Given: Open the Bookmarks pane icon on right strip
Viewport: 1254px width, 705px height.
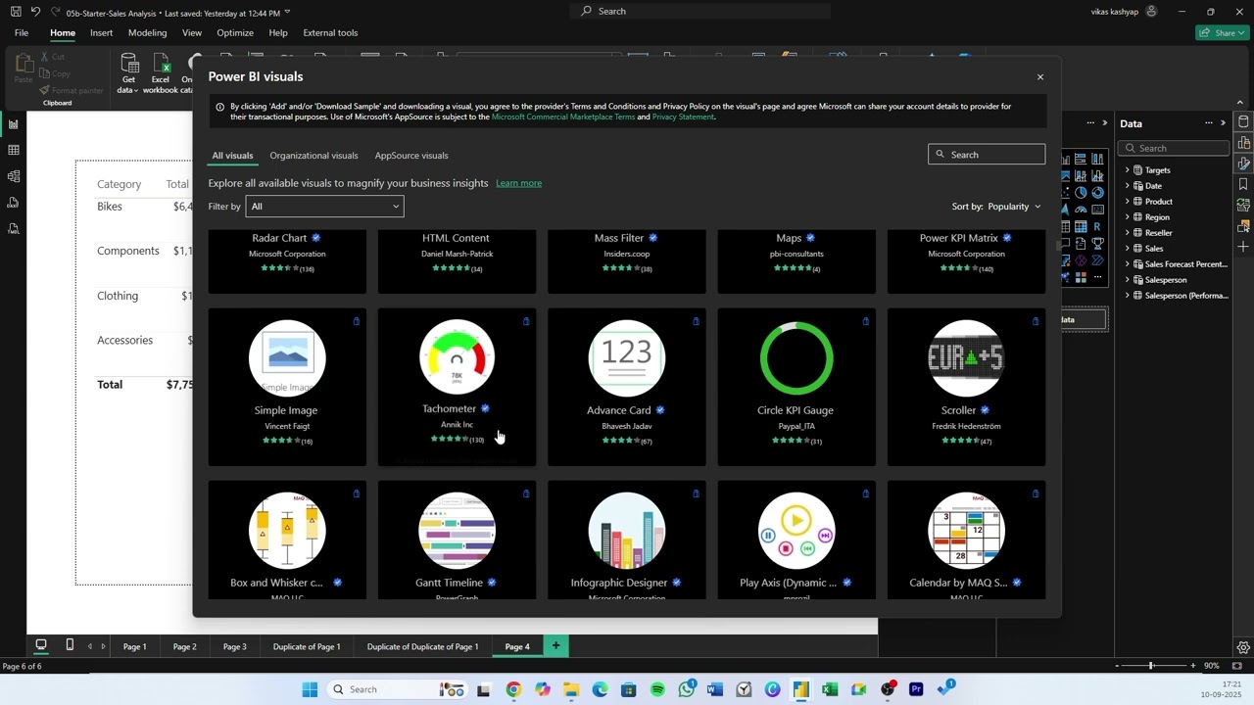Looking at the screenshot, I should [x=1243, y=184].
